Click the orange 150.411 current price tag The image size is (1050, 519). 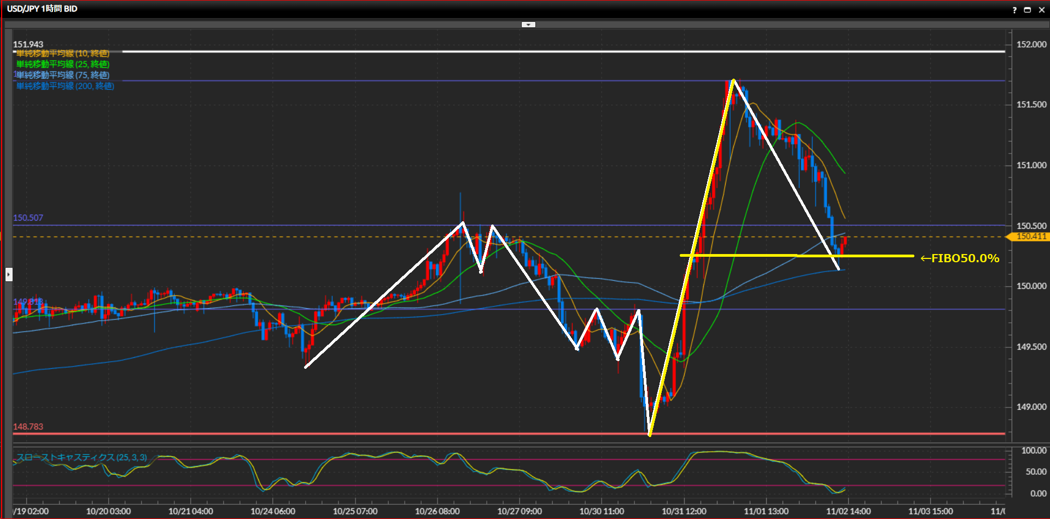click(x=1030, y=237)
